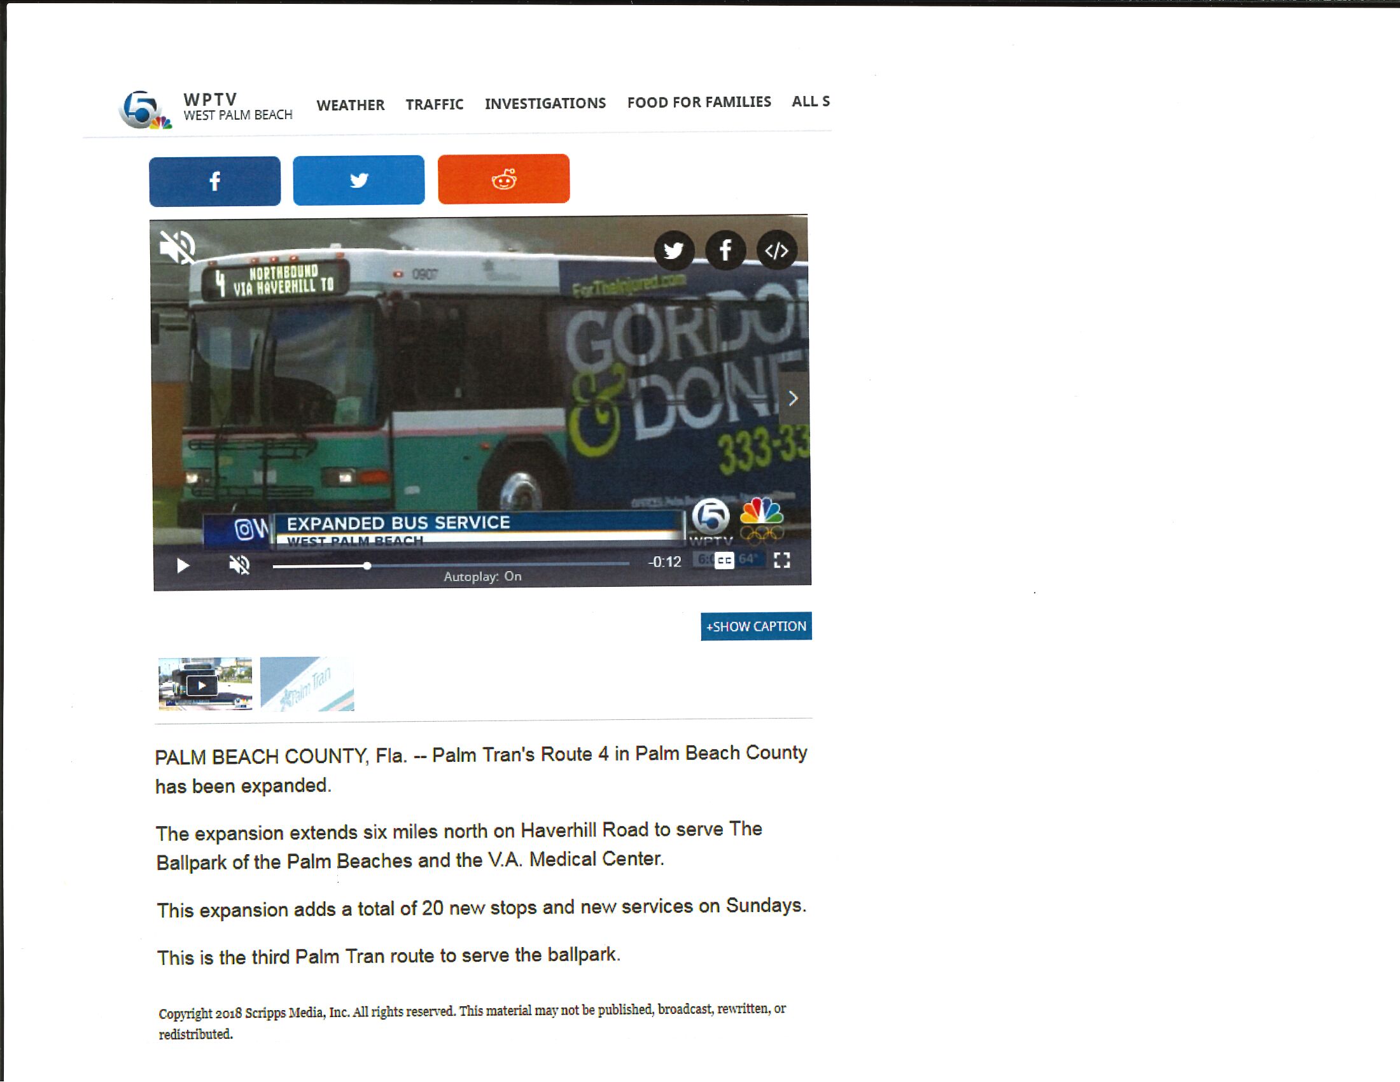Share article via blue Facebook button

pos(214,181)
